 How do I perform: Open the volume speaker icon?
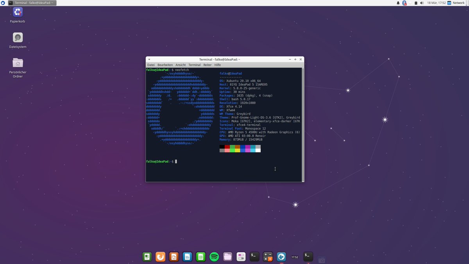[x=421, y=3]
